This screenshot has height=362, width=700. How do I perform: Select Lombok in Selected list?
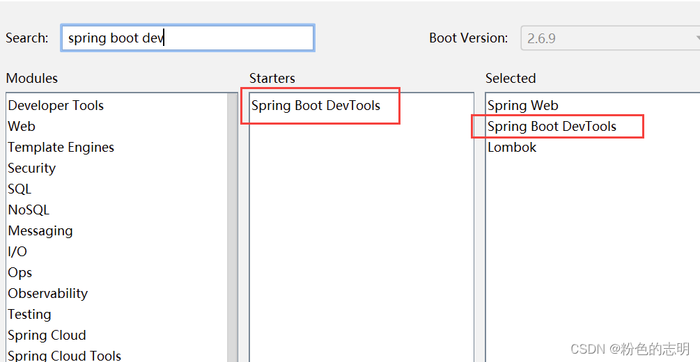512,148
